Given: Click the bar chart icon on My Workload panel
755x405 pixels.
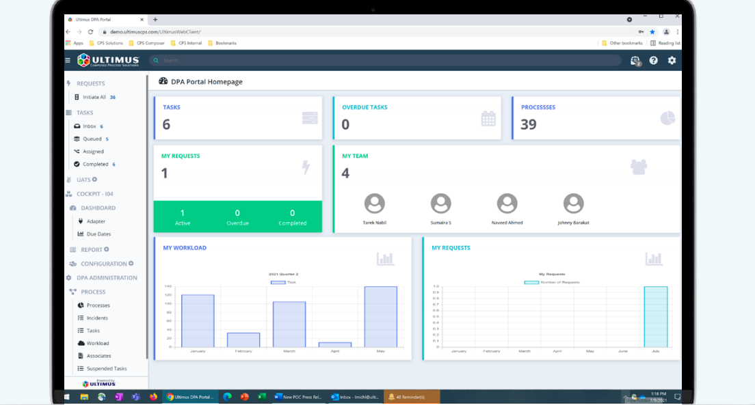Looking at the screenshot, I should (x=385, y=259).
